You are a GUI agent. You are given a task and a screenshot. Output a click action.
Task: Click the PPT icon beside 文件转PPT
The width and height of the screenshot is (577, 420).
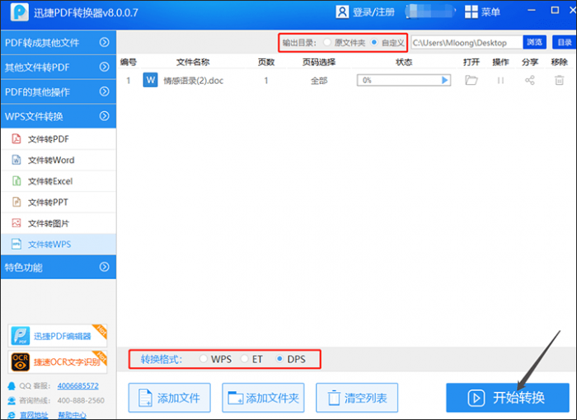16,202
